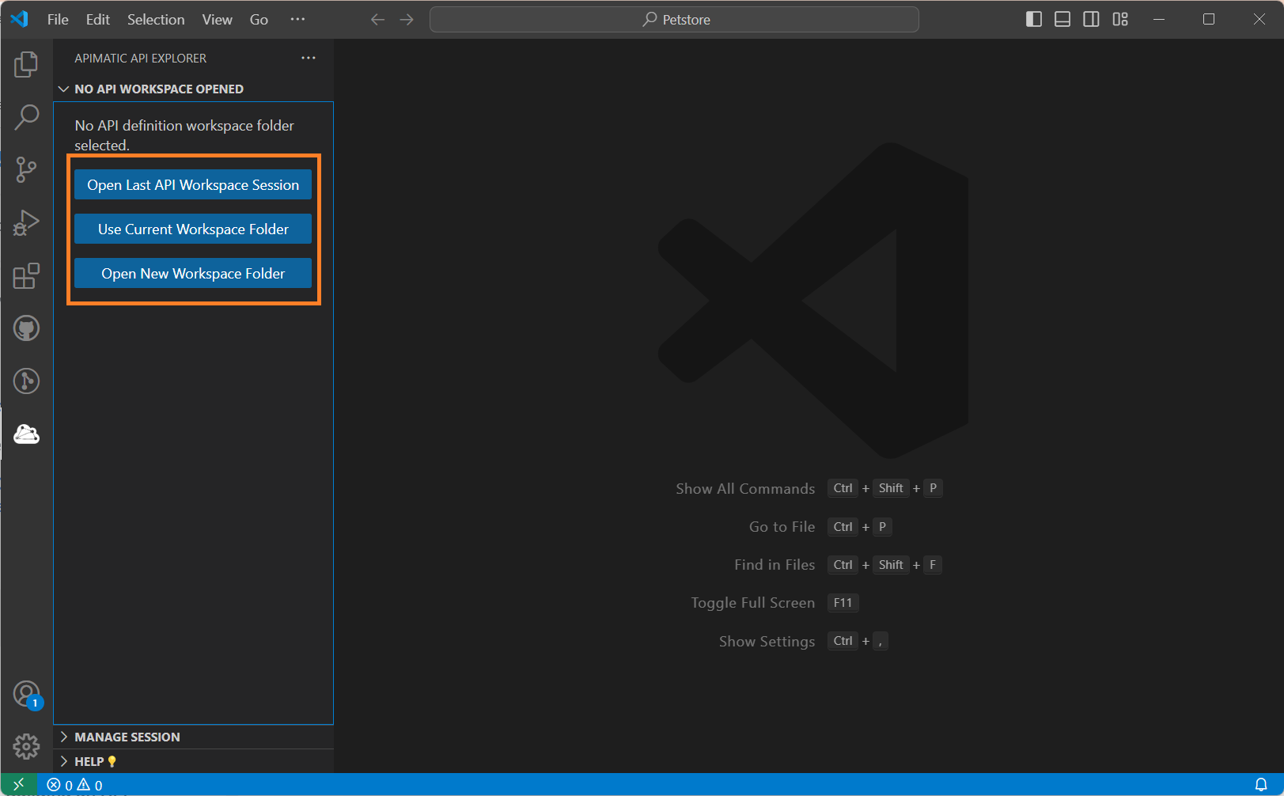
Task: Toggle the secondary side bar layout icon
Action: coord(1091,19)
